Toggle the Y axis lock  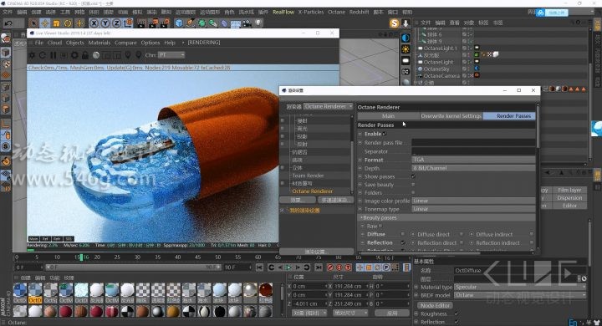[x=105, y=23]
